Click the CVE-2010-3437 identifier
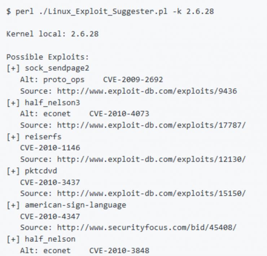This screenshot has width=267, height=256. coord(50,182)
